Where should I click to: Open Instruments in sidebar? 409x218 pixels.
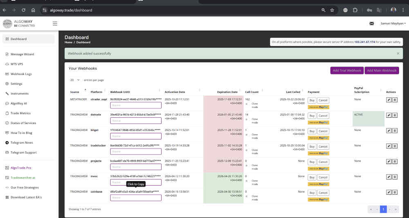[17, 93]
